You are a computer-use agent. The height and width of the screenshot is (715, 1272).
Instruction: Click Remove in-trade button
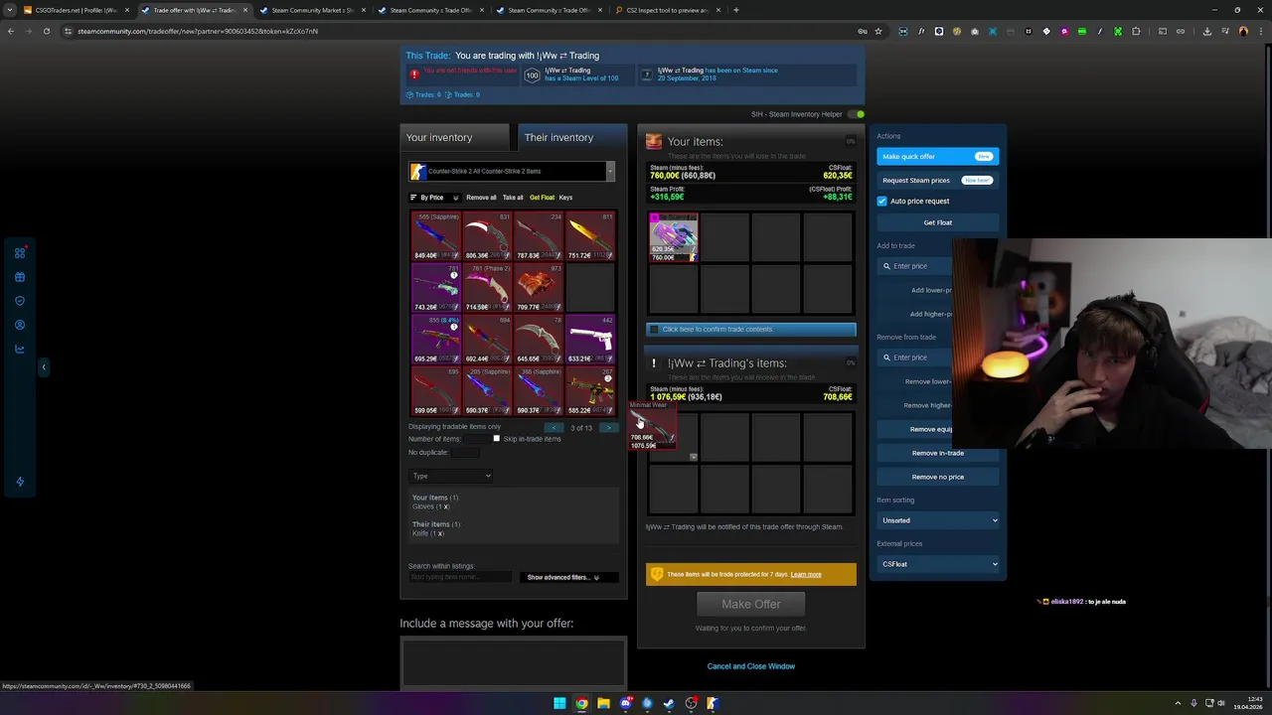tap(937, 453)
